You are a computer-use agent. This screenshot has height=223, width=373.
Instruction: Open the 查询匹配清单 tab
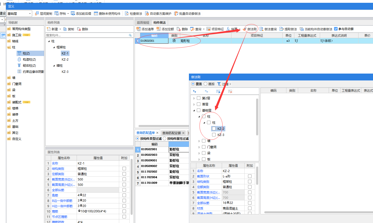point(146,133)
